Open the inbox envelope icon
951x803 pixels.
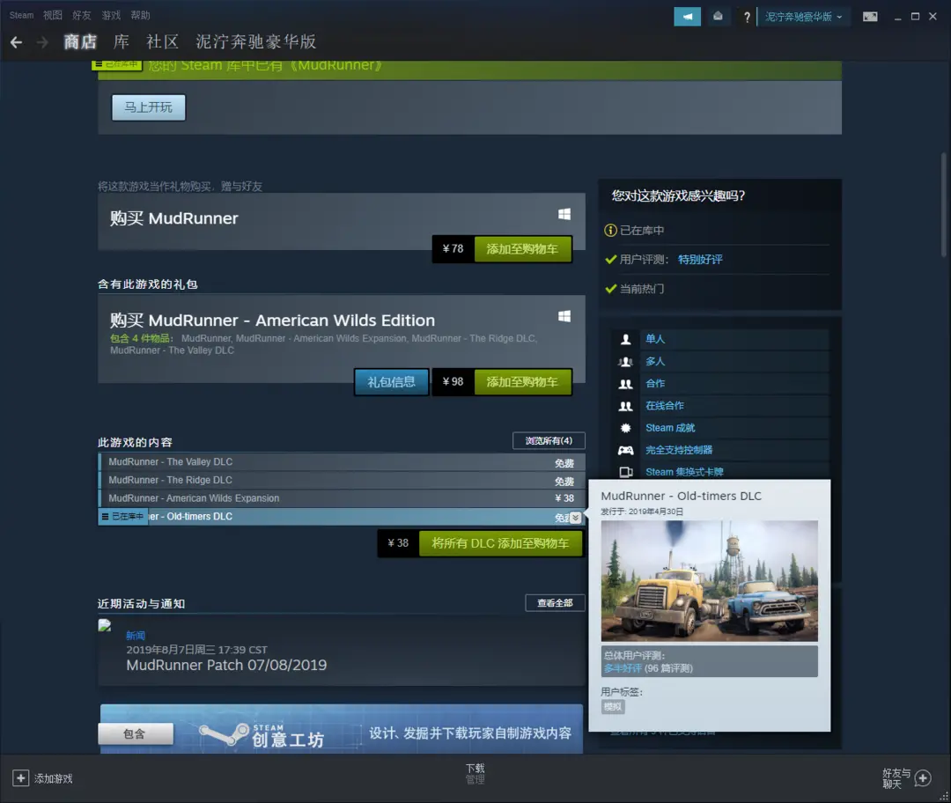click(718, 17)
